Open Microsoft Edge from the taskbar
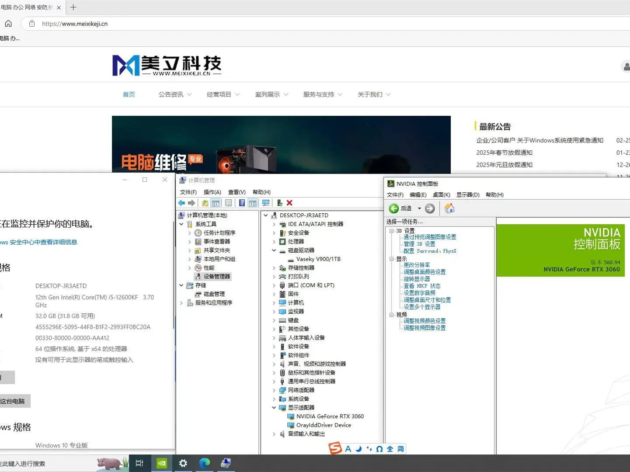The image size is (630, 472). pyautogui.click(x=205, y=463)
